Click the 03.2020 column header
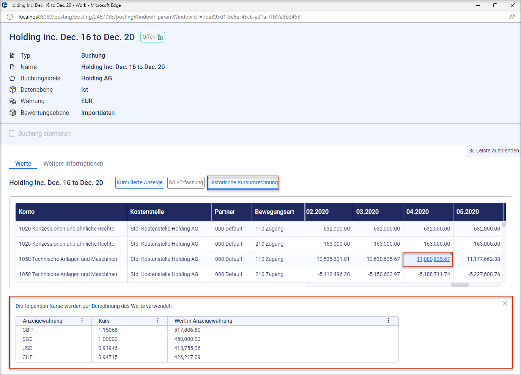The image size is (521, 375). (378, 212)
